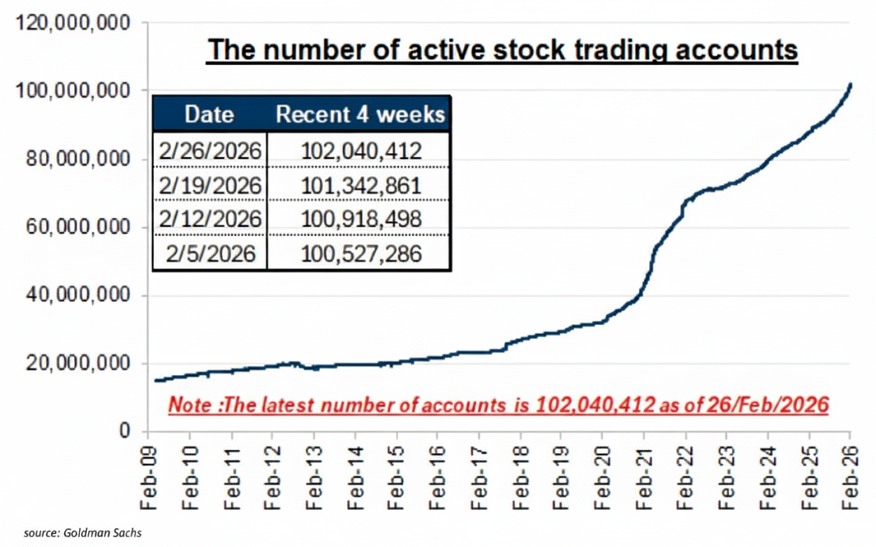876x547 pixels.
Task: Click the Feb-09 x-axis label
Action: (x=148, y=478)
